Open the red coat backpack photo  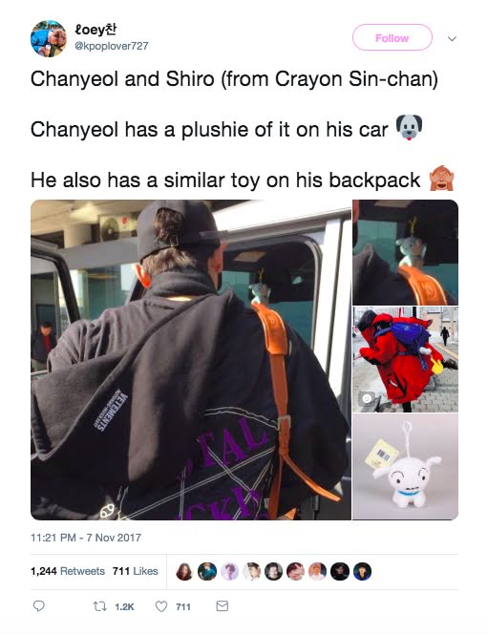(x=405, y=360)
